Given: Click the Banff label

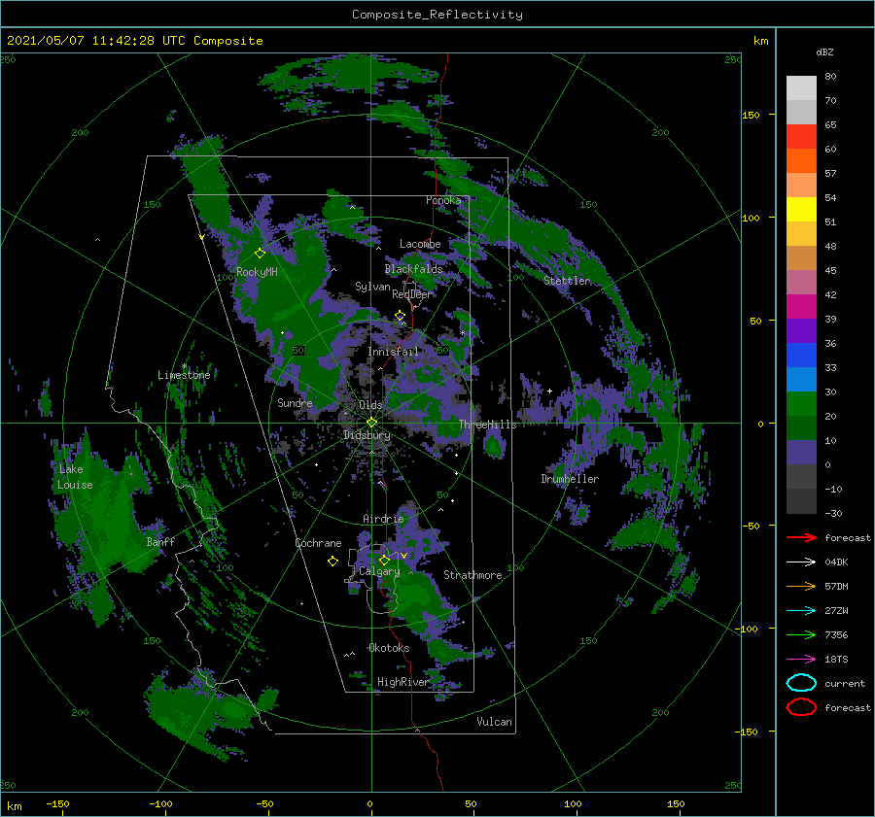Looking at the screenshot, I should coord(160,541).
